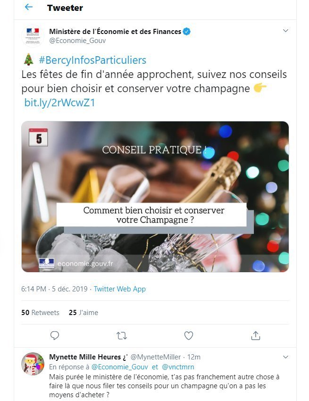The image size is (309, 401).
Task: Open the @vnctmrn mention
Action: point(178,367)
